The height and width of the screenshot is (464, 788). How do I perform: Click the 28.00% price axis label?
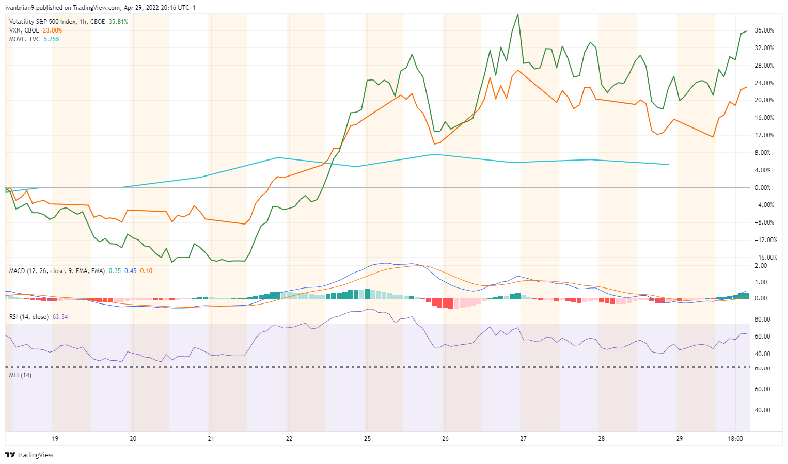[x=764, y=66]
